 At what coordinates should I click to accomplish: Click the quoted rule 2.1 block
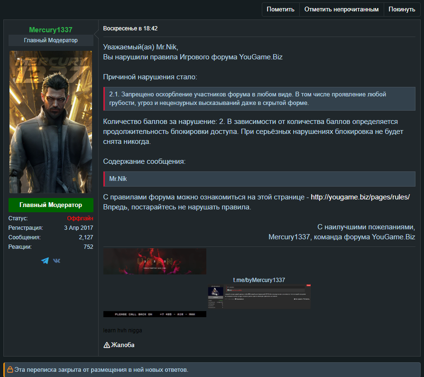(259, 98)
